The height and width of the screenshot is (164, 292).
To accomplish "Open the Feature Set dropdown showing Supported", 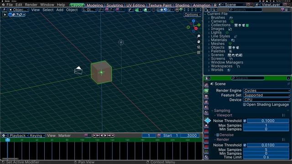I will pyautogui.click(x=266, y=95).
